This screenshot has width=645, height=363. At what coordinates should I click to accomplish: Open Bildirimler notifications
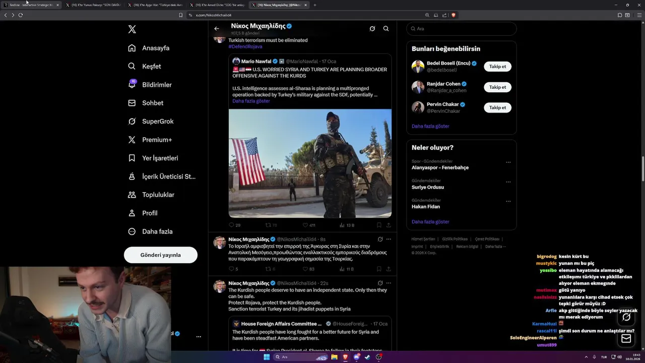(150, 85)
